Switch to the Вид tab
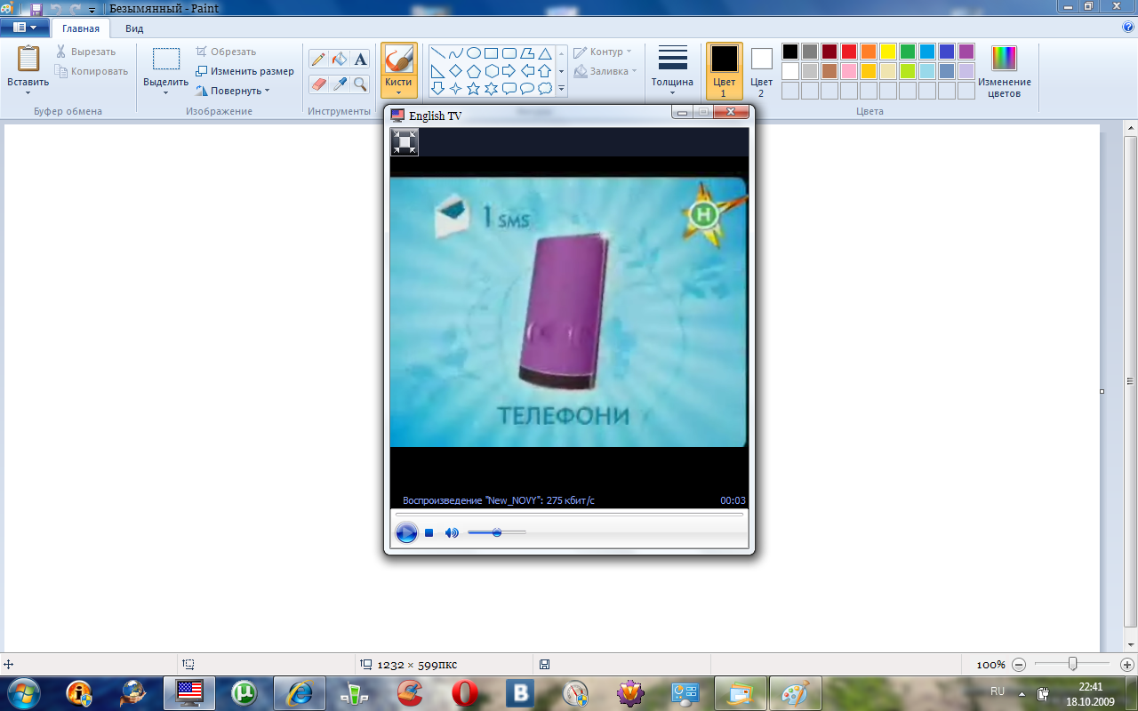Screen dimensions: 1138x711 [134, 28]
